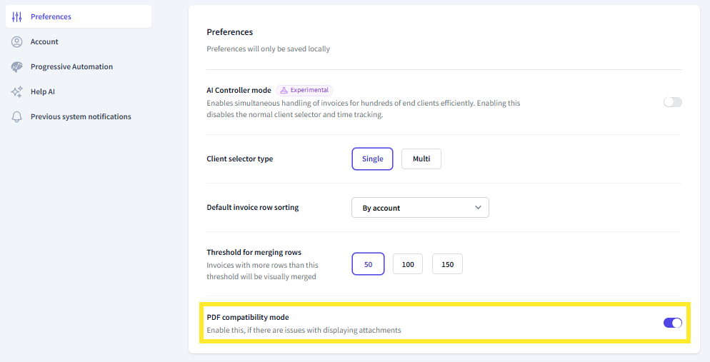Click the Experimental badge label
The width and height of the screenshot is (710, 362).
point(309,91)
